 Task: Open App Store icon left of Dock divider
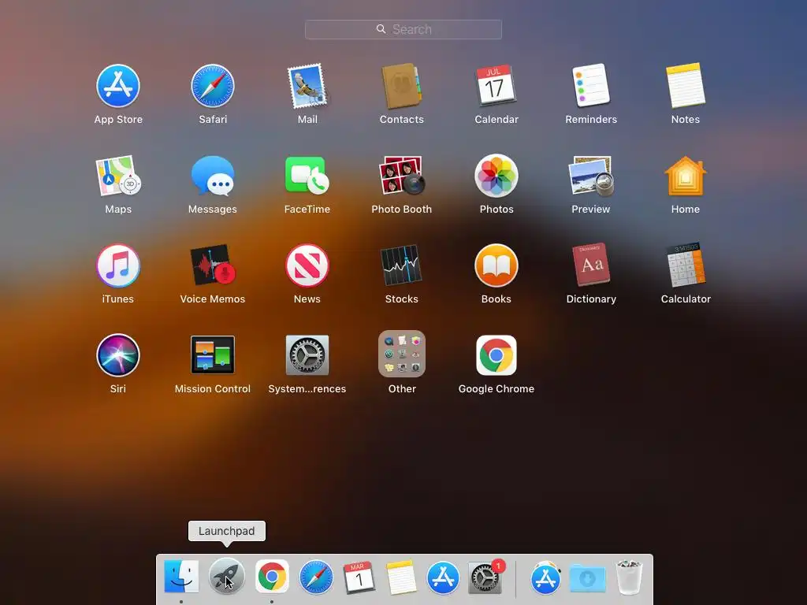443,577
